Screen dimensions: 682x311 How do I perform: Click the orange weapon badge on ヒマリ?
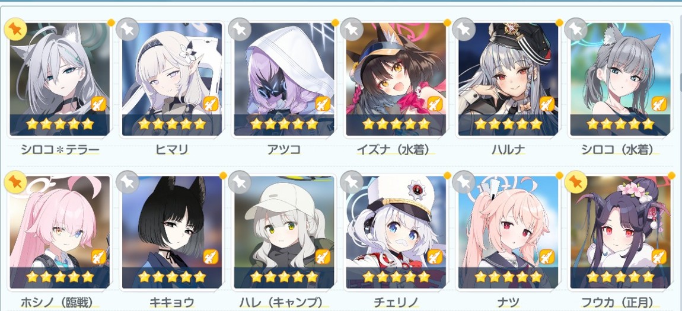pyautogui.click(x=211, y=104)
